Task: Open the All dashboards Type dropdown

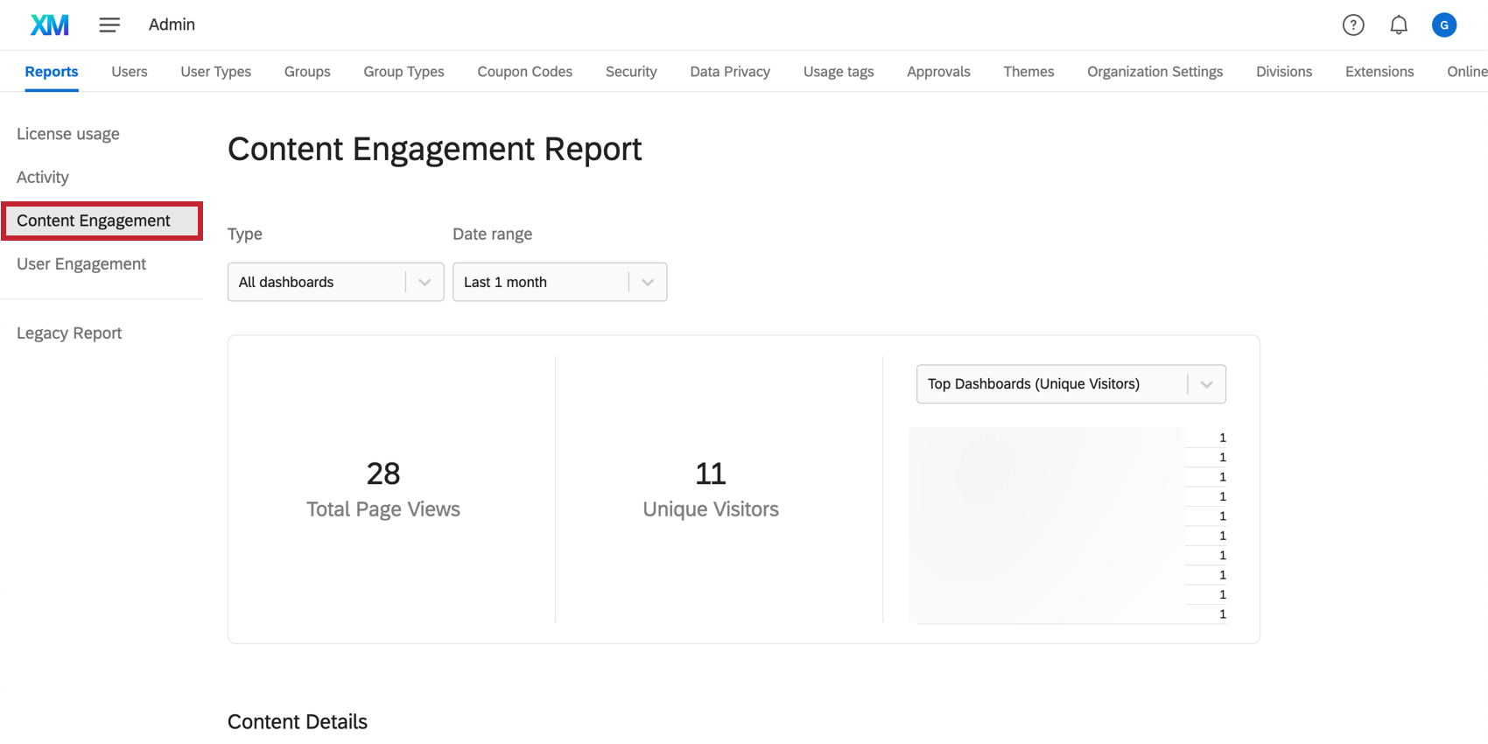Action: click(336, 282)
